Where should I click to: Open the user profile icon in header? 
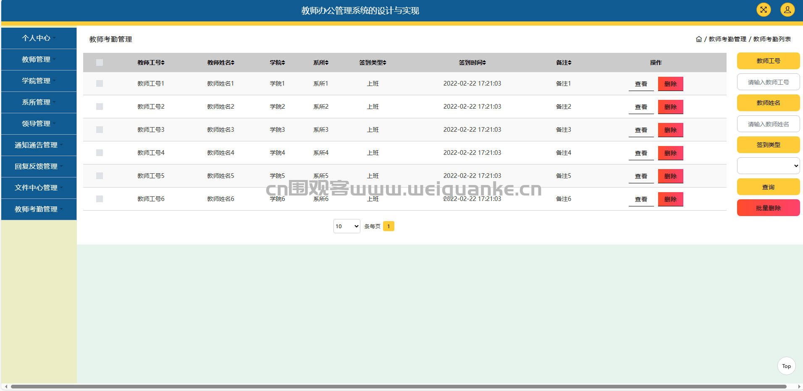pyautogui.click(x=787, y=10)
